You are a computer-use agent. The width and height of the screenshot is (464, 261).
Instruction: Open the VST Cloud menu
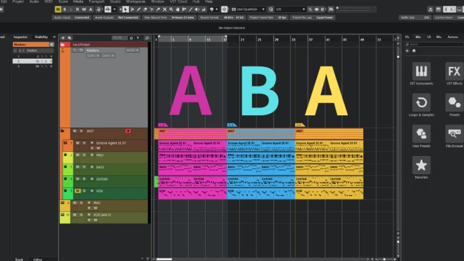tap(179, 1)
